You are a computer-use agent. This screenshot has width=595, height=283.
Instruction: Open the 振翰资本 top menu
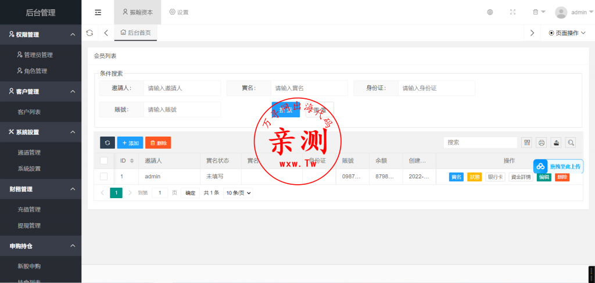tap(137, 12)
